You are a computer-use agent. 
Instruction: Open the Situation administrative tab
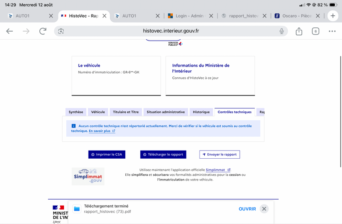click(x=165, y=112)
